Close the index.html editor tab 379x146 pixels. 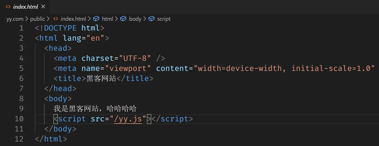[43, 6]
